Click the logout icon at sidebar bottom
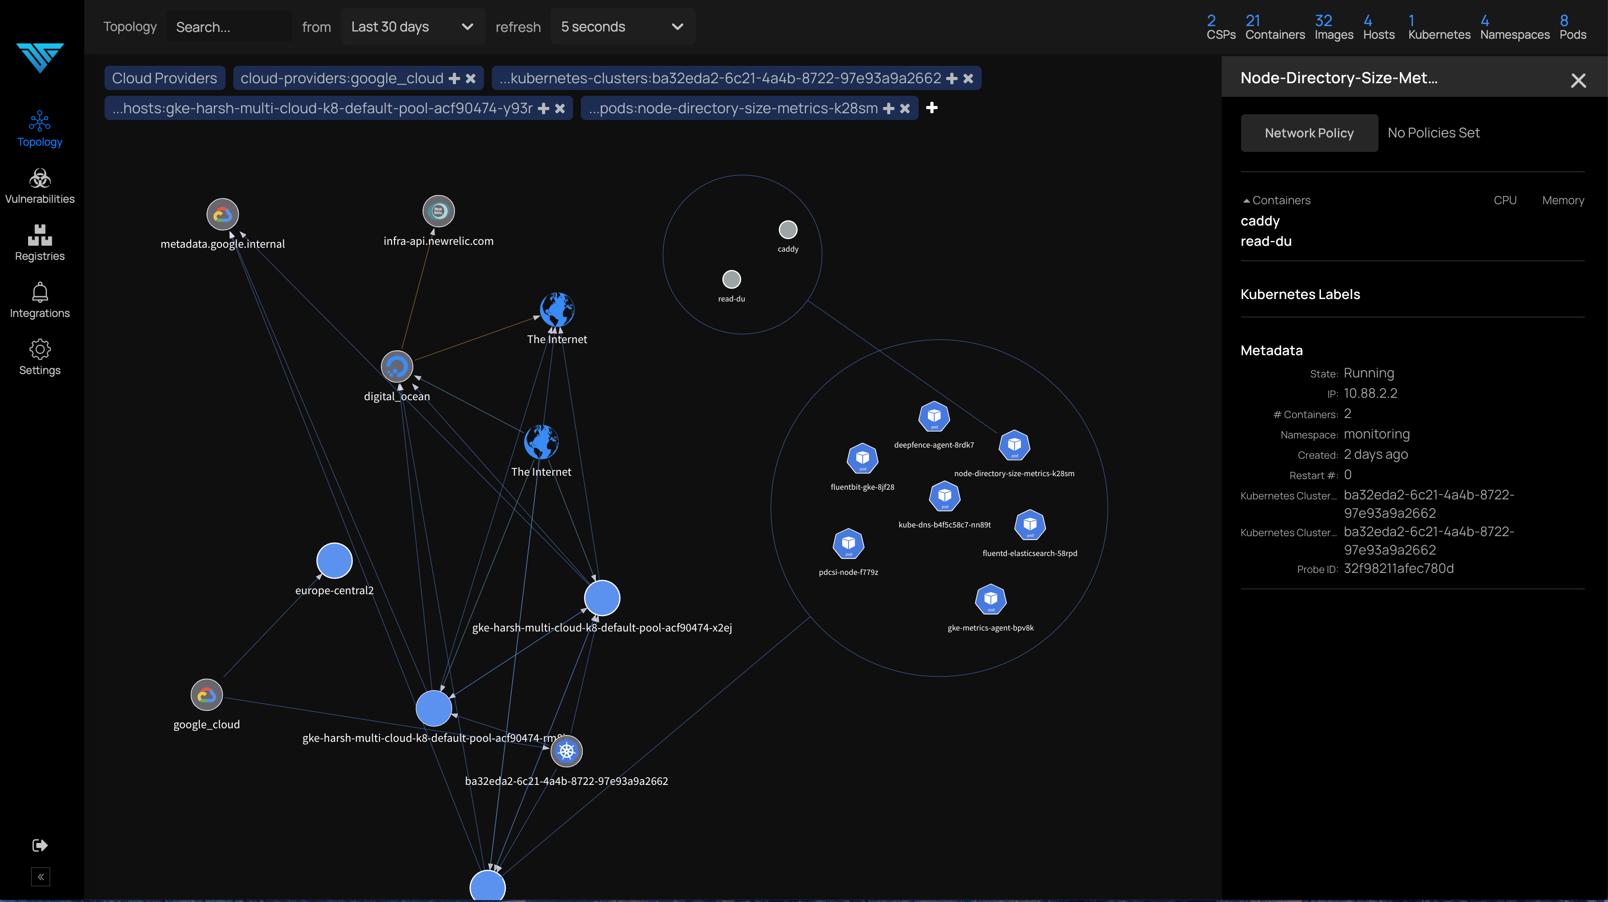 [39, 845]
